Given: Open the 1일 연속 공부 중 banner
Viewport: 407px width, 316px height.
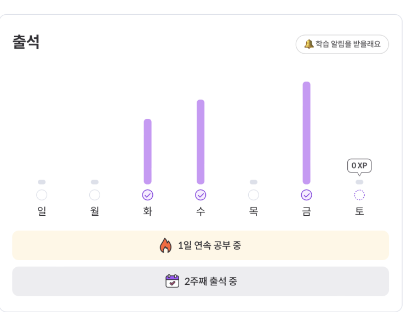Looking at the screenshot, I should pyautogui.click(x=200, y=245).
